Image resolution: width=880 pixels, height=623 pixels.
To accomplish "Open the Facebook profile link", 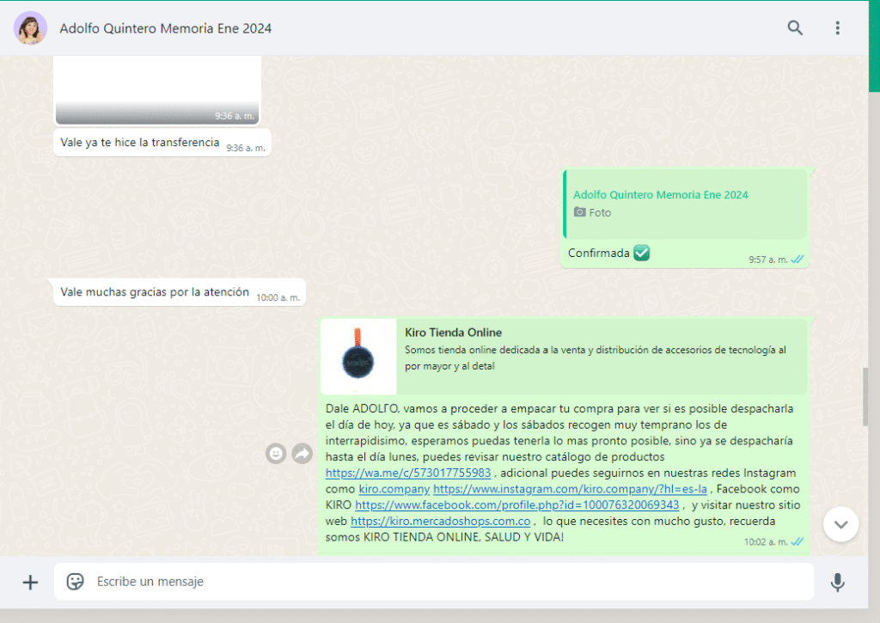I will [516, 505].
